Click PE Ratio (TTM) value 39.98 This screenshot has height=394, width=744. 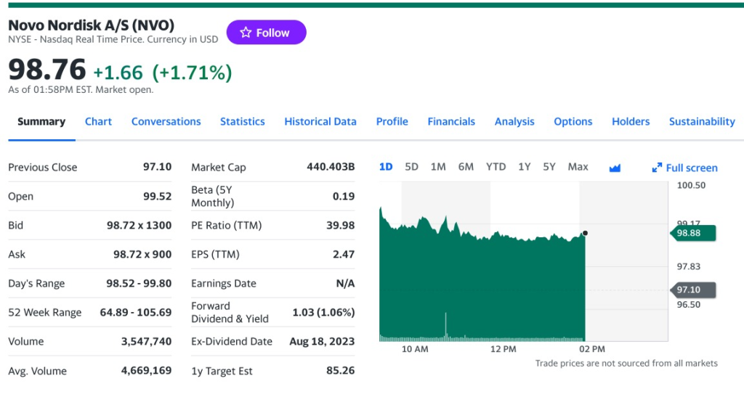point(340,225)
